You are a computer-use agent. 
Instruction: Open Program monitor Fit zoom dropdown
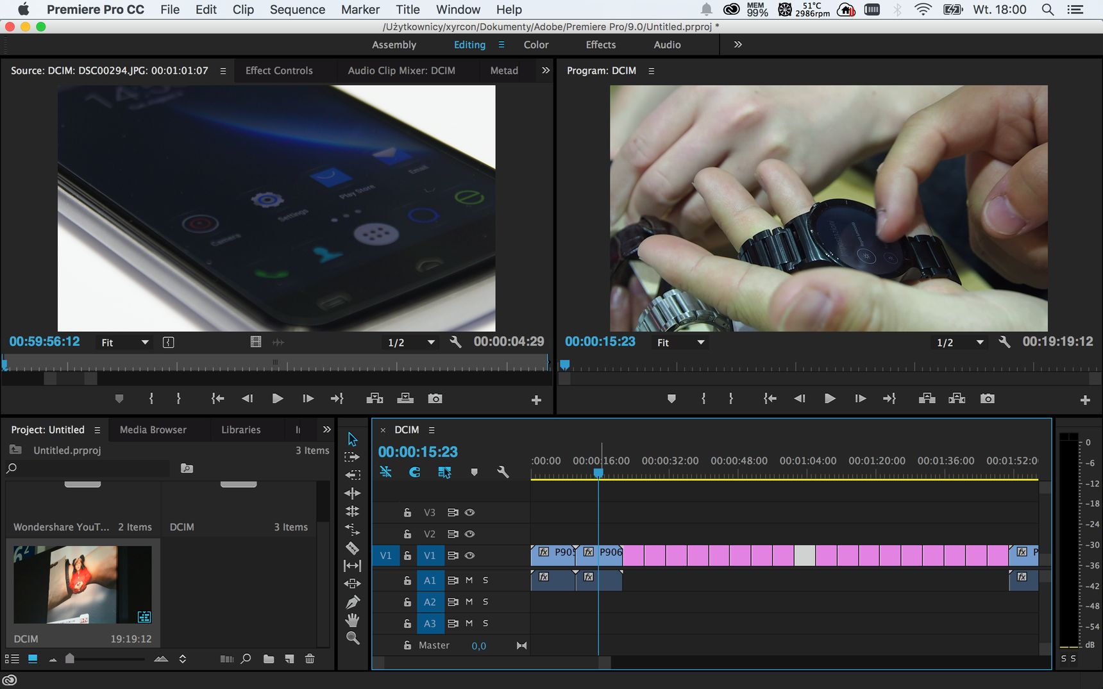[x=680, y=342]
